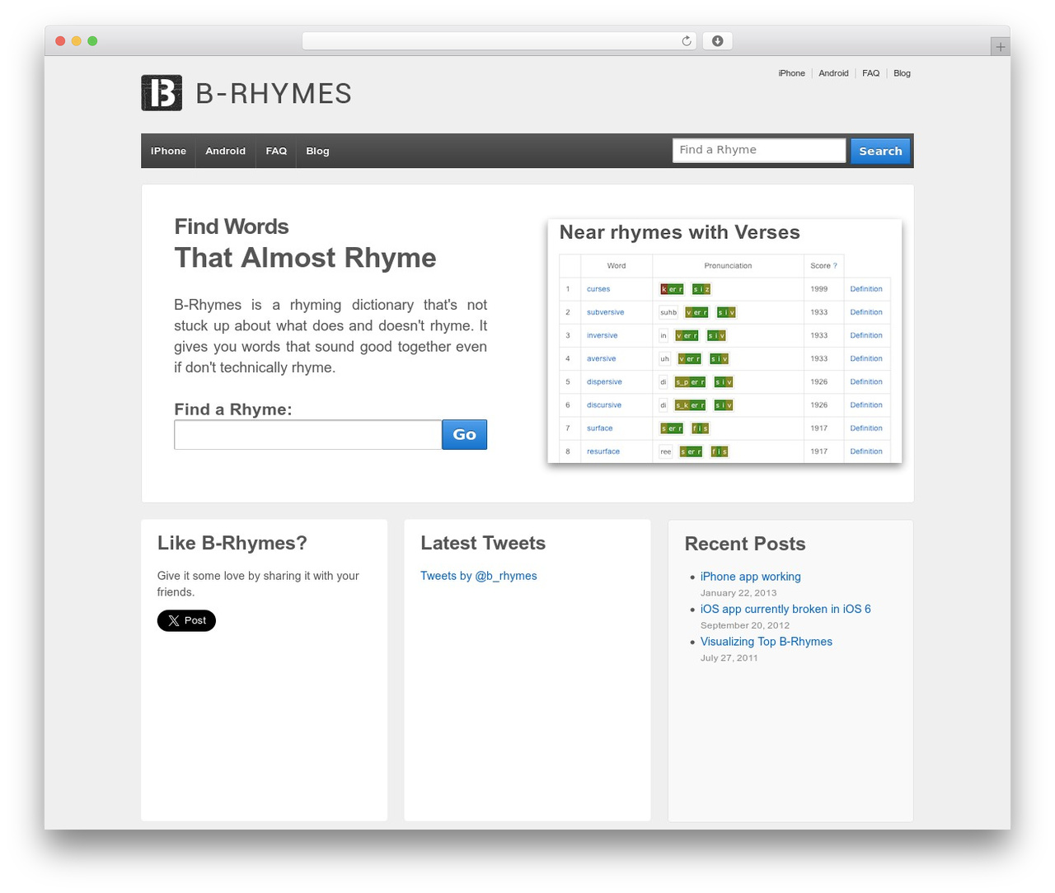Click the red close window button
1055x893 pixels.
tap(60, 41)
